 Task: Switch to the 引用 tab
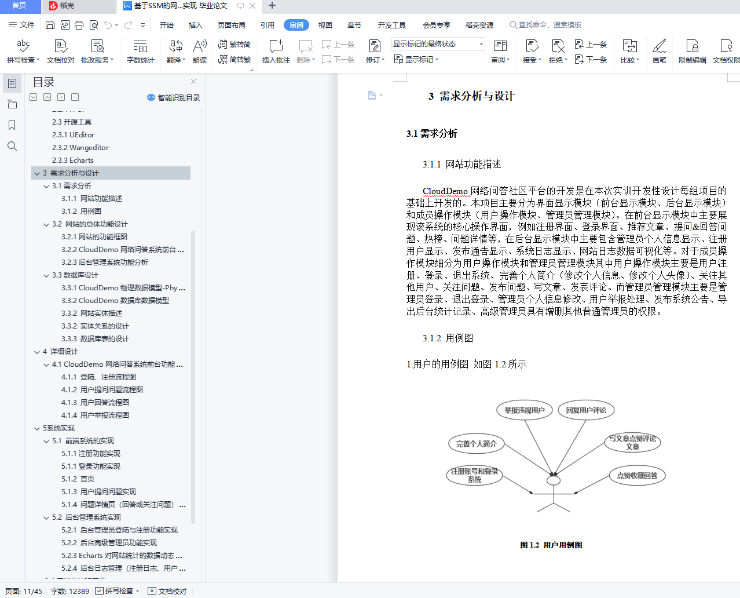(268, 25)
